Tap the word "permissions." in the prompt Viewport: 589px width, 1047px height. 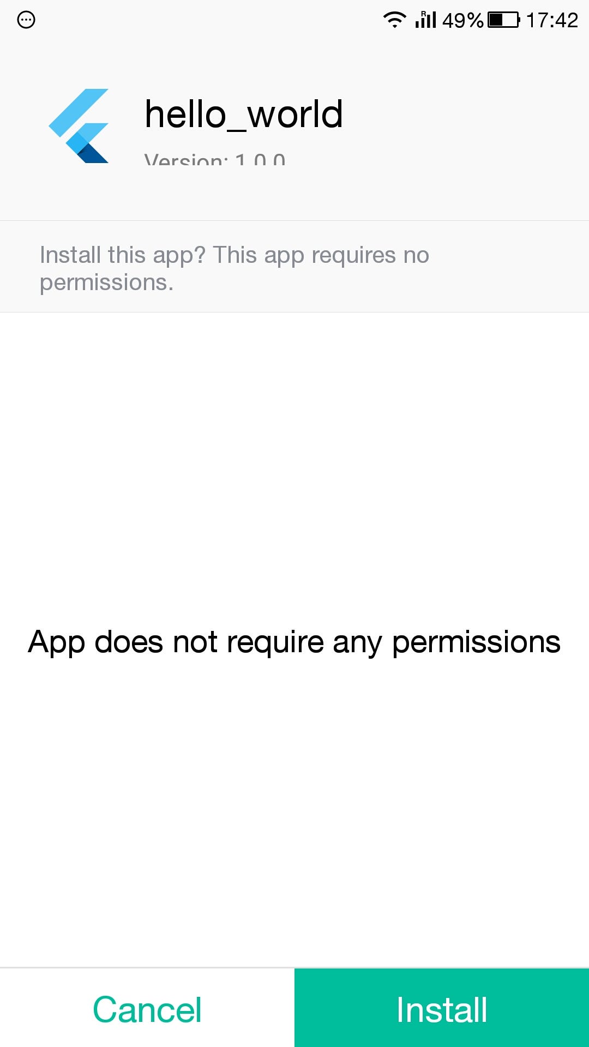(107, 282)
